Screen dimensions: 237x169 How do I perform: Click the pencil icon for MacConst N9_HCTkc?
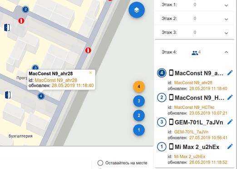click(230, 97)
